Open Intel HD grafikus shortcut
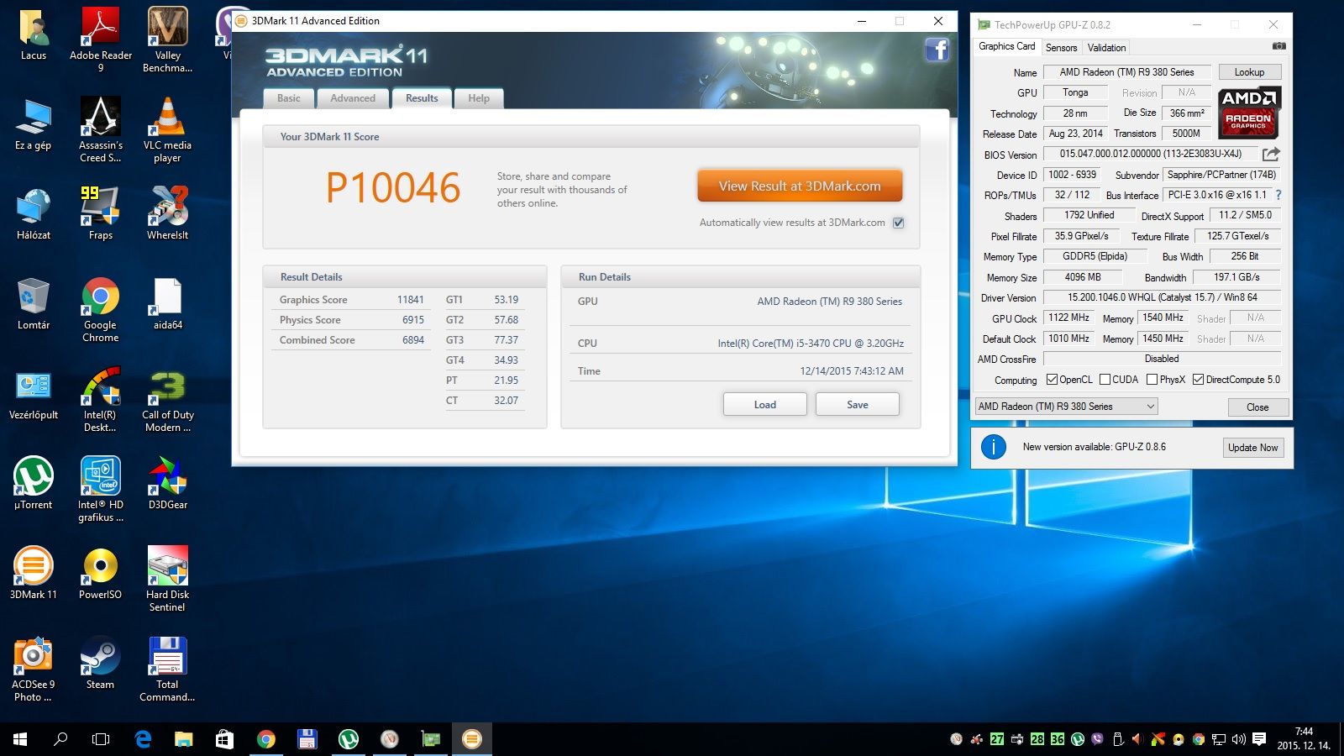Screen dimensions: 1344x756 (x=101, y=489)
